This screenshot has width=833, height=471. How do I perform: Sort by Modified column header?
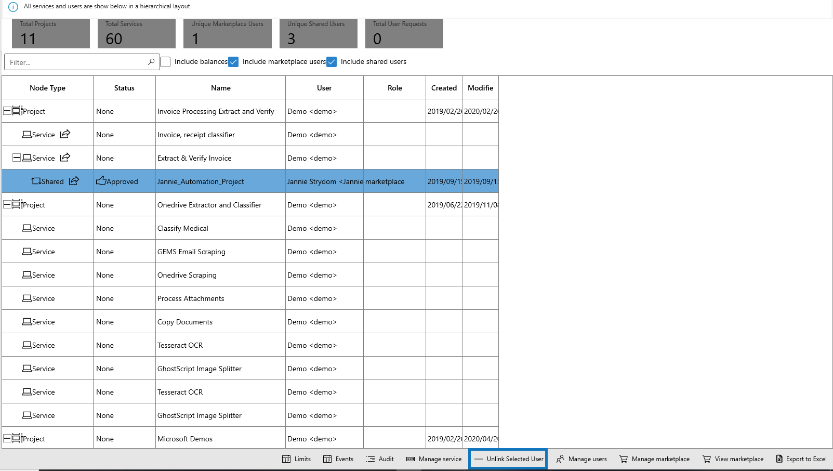pos(481,88)
